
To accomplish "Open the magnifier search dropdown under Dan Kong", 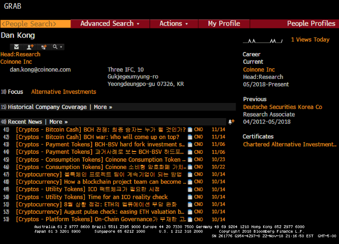I will pos(58,47).
